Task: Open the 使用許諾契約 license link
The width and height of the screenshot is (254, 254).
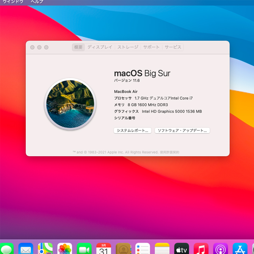Action: point(170,152)
